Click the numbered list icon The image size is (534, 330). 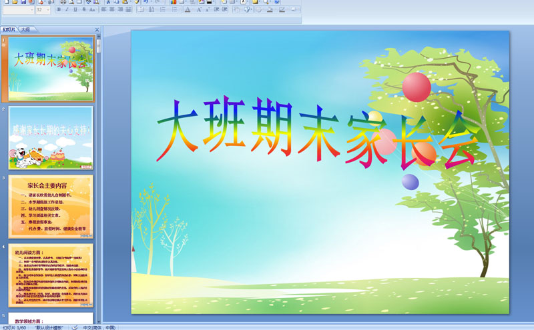tap(163, 9)
